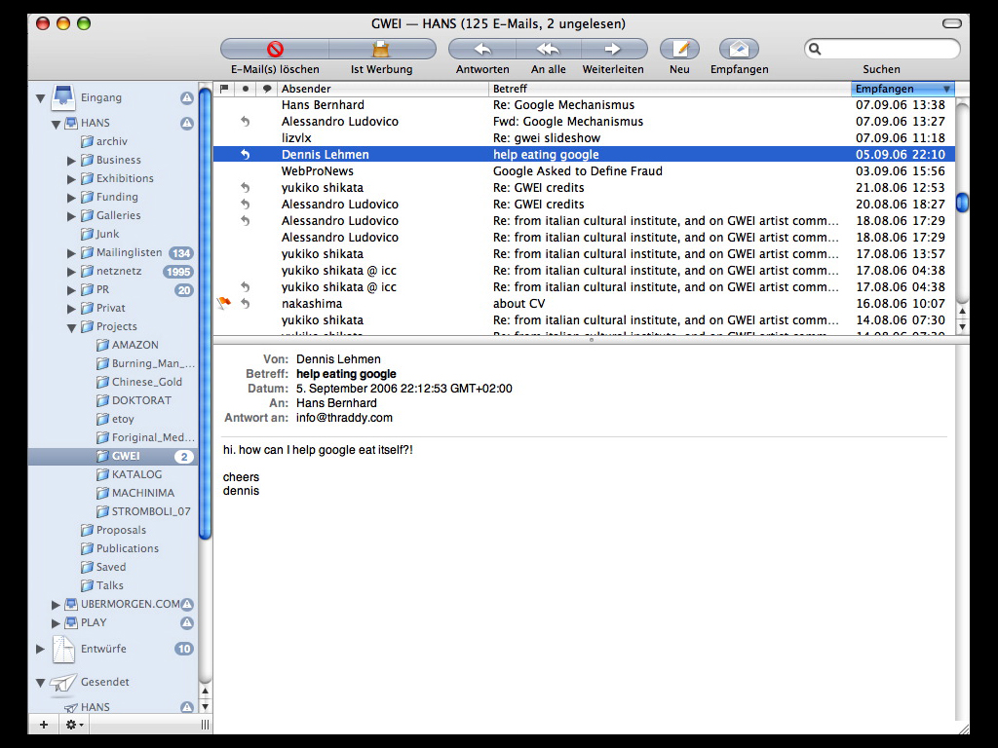Expand the Mailinglisten folder
998x748 pixels.
[72, 253]
